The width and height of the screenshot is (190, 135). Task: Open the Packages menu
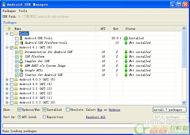click(x=9, y=11)
